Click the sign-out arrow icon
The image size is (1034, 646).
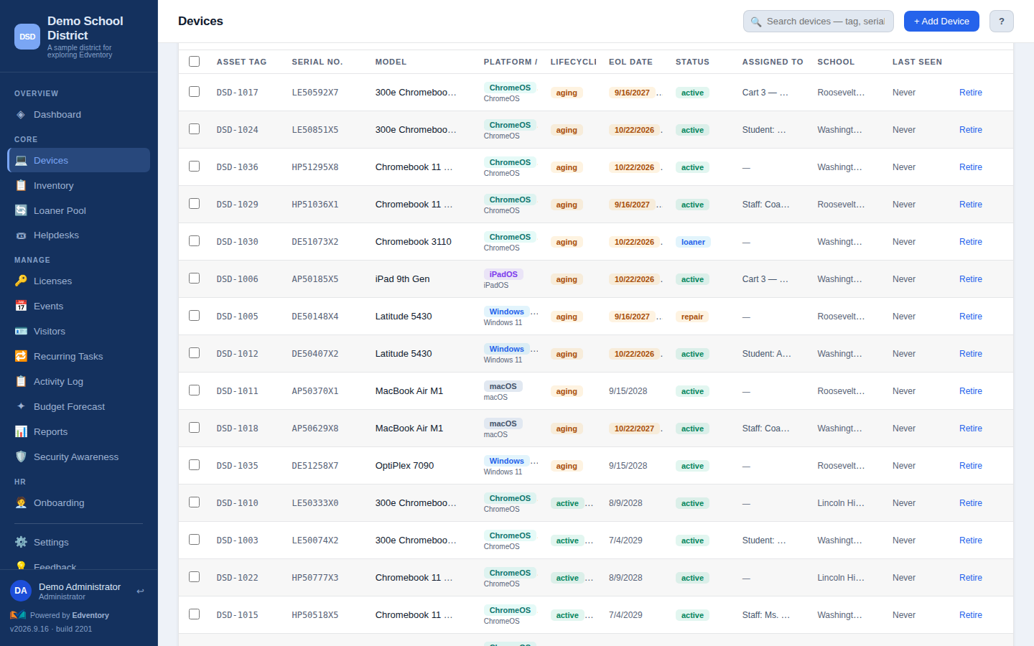140,591
